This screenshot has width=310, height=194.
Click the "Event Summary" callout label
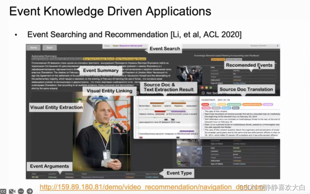101,70
